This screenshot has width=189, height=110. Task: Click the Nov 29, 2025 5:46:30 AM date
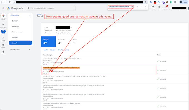click(64, 30)
